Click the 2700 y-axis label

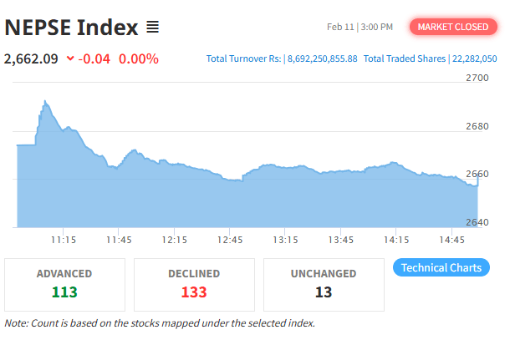coord(477,78)
